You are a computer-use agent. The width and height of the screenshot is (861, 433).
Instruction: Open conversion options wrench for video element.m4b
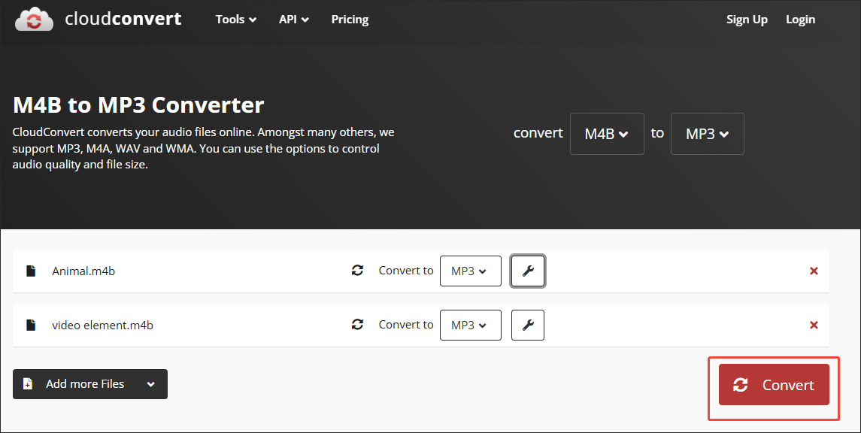[527, 325]
